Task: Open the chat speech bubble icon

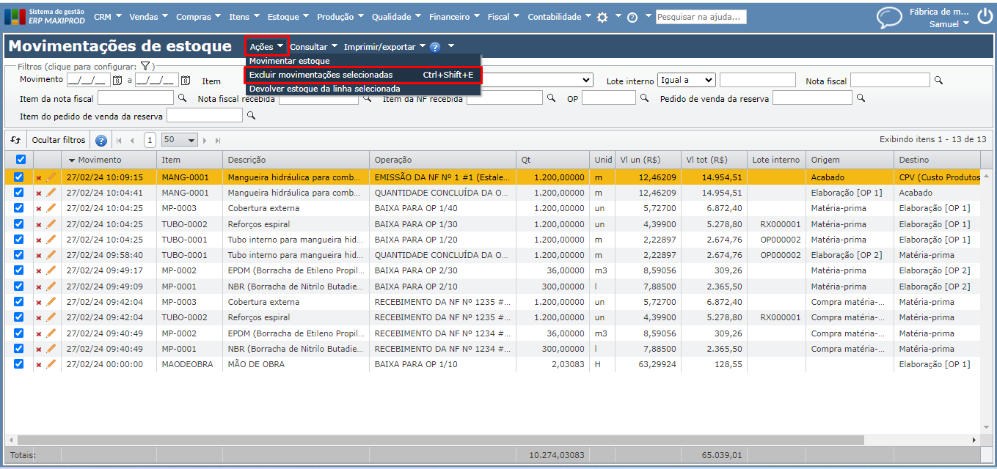Action: click(889, 17)
